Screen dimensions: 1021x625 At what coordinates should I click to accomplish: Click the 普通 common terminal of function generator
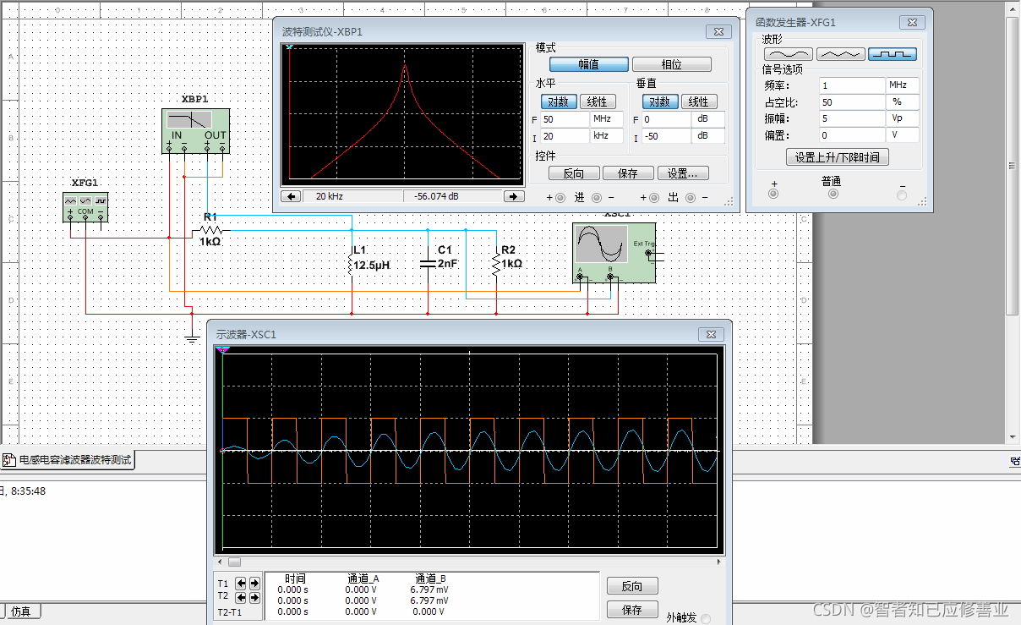833,194
